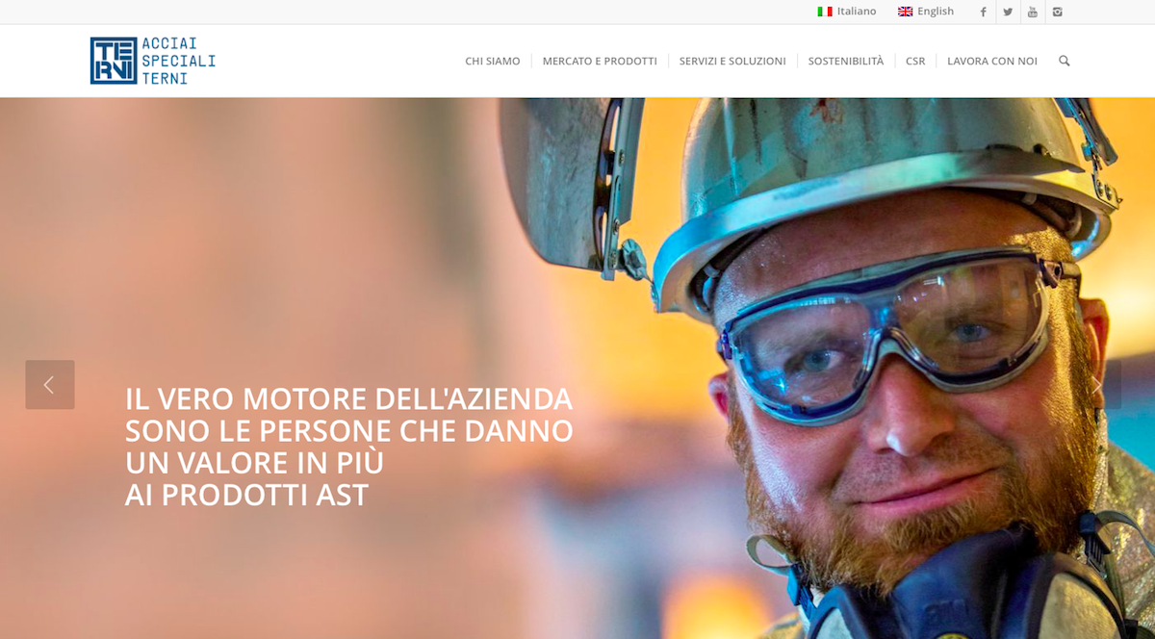
Task: Switch language to English
Action: 936,12
